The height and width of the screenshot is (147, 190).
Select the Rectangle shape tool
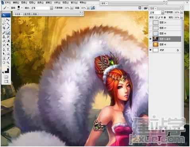[8, 54]
